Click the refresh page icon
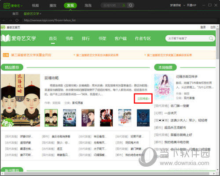This screenshot has width=220, height=176. (x=17, y=20)
